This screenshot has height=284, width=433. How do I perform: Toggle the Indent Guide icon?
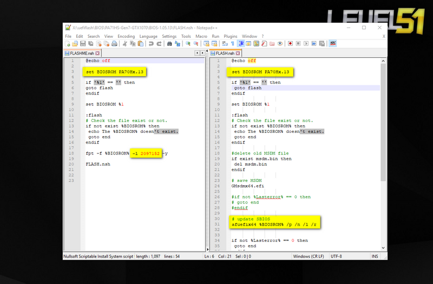241,44
